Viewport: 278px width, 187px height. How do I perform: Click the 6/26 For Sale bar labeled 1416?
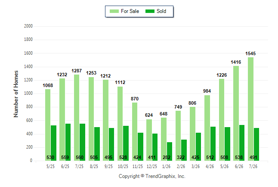pos(236,113)
